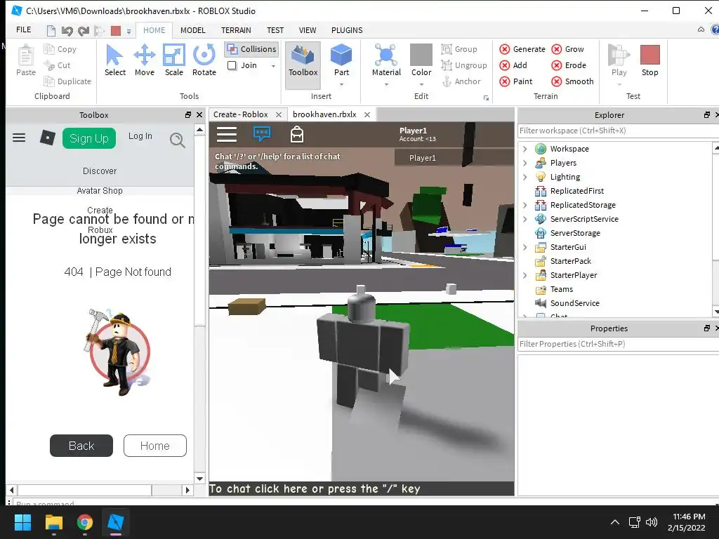Toggle the in-game chat bubble icon
Image resolution: width=719 pixels, height=539 pixels.
point(262,134)
